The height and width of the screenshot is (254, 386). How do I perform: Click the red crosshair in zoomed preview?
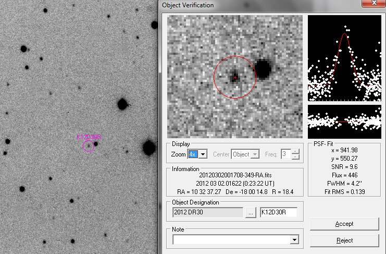click(235, 77)
